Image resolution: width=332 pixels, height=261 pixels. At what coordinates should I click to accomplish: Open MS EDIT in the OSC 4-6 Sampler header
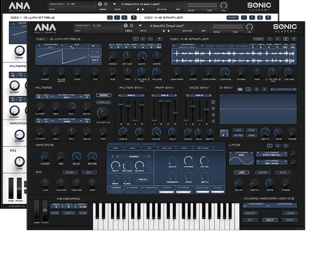258,39
